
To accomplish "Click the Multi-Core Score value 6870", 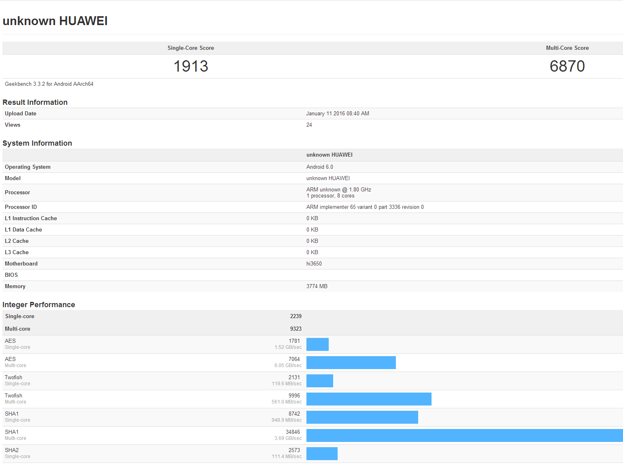I will [x=567, y=66].
